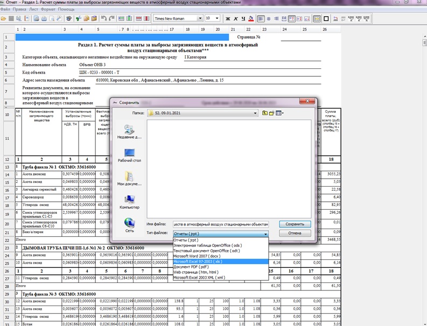Open the view menu dropdown in the dialog

click(280, 113)
